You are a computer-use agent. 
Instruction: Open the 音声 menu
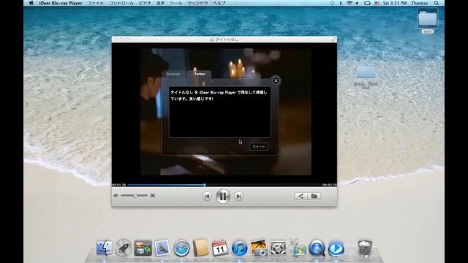161,3
